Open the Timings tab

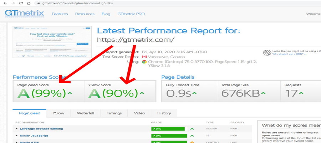pos(114,113)
